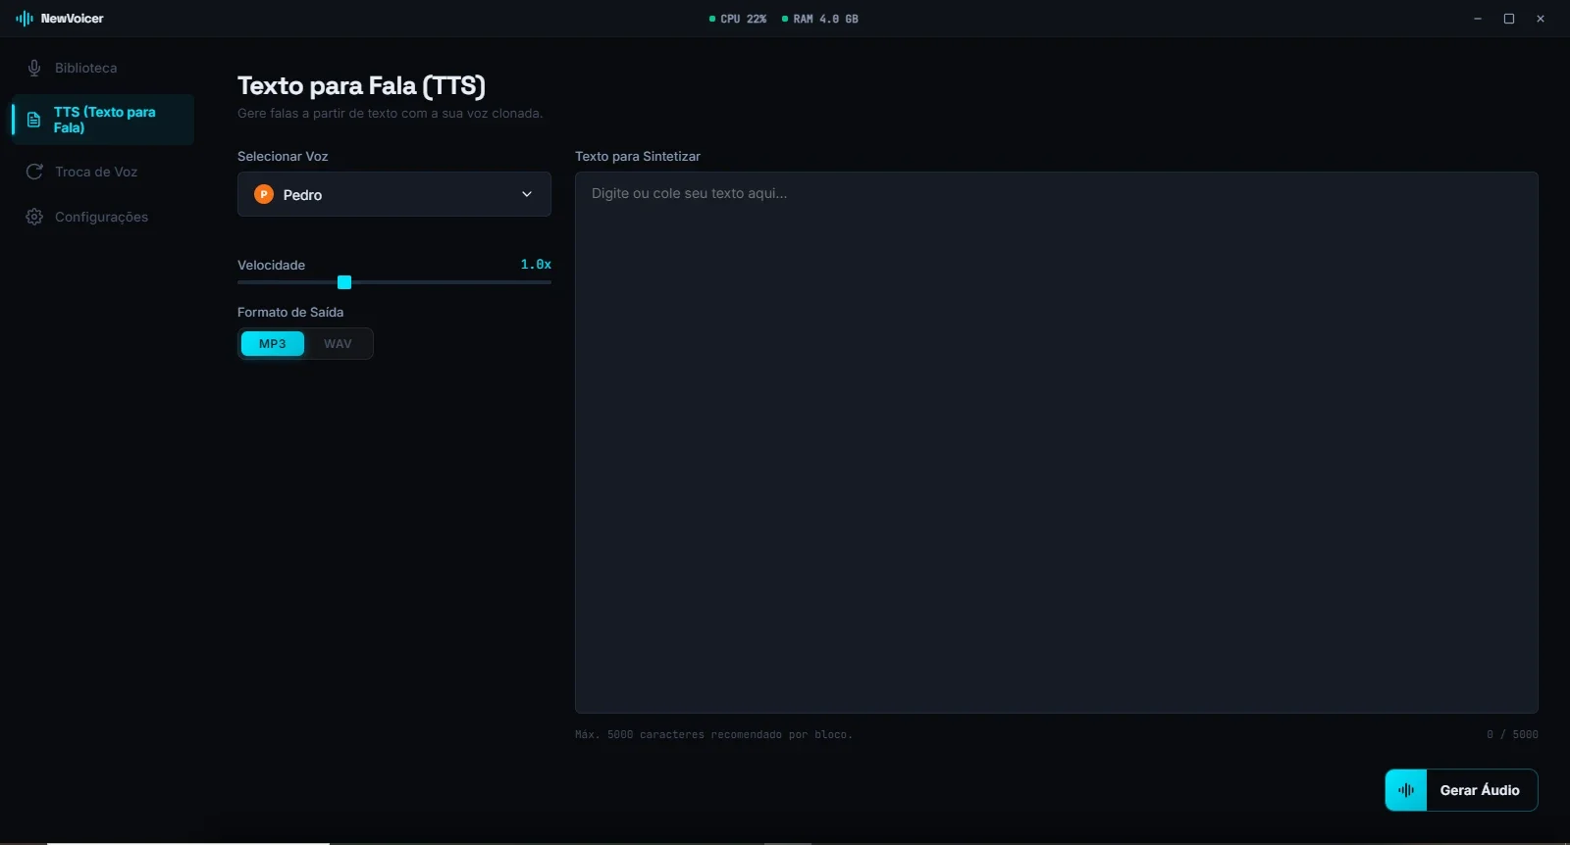Image resolution: width=1570 pixels, height=845 pixels.
Task: Click the Máx. 5000 caracteres hint text
Action: [713, 734]
